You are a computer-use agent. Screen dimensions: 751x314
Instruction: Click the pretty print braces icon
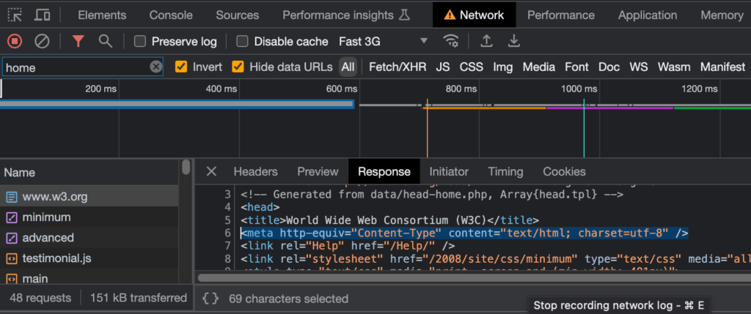tap(210, 299)
